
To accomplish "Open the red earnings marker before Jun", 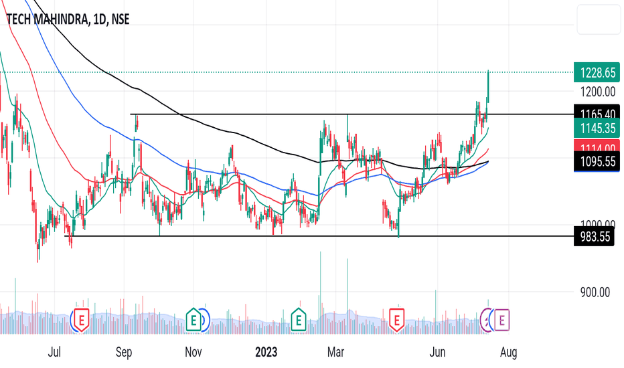I will [397, 320].
